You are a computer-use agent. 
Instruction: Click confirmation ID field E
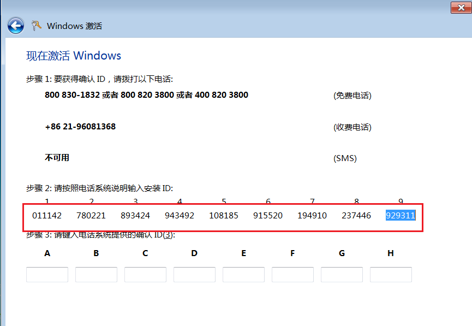tap(243, 275)
